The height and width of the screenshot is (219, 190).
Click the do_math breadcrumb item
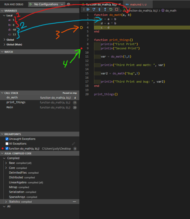(171, 11)
